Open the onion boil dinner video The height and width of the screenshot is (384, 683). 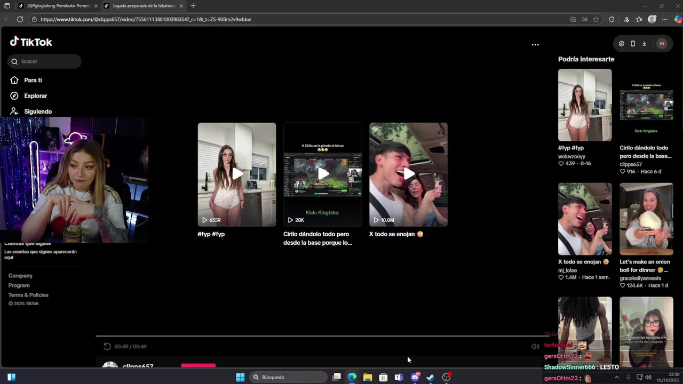(x=646, y=219)
